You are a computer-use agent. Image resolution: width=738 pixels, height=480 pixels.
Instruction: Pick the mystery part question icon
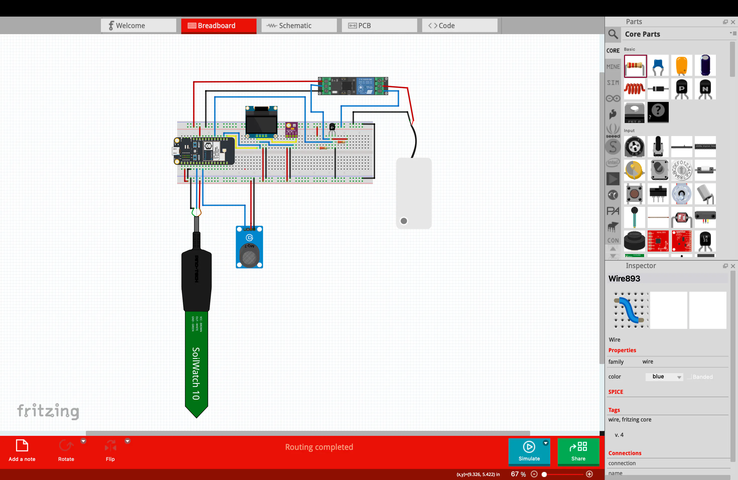(658, 112)
